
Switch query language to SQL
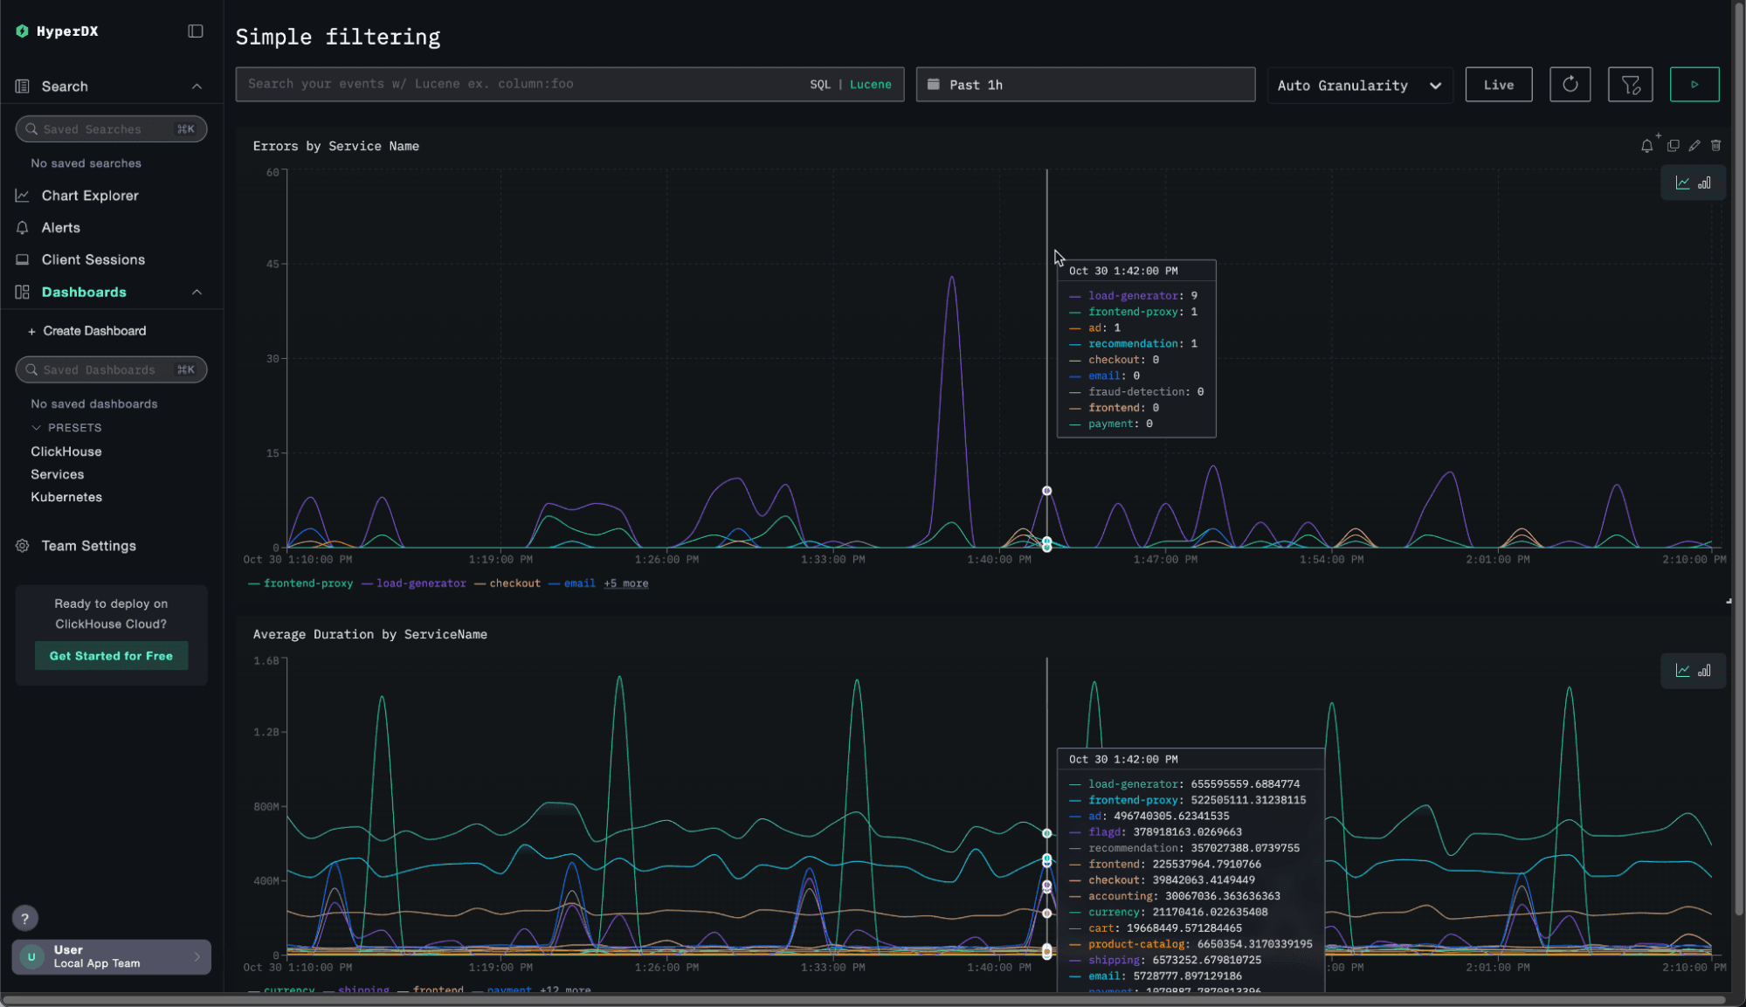click(x=820, y=84)
